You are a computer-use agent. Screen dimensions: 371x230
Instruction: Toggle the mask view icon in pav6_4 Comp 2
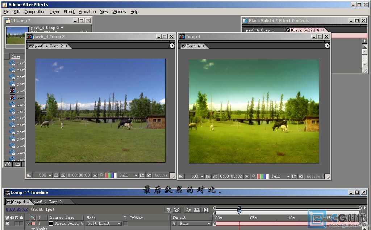point(63,175)
